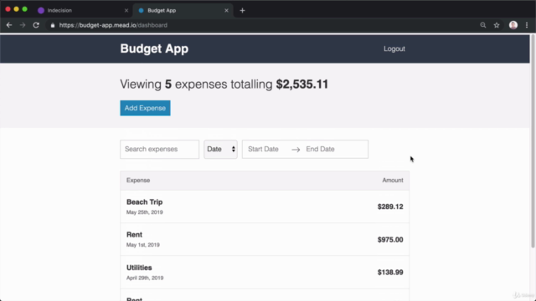Click the red macOS close window button
This screenshot has height=301, width=536.
coord(8,9)
